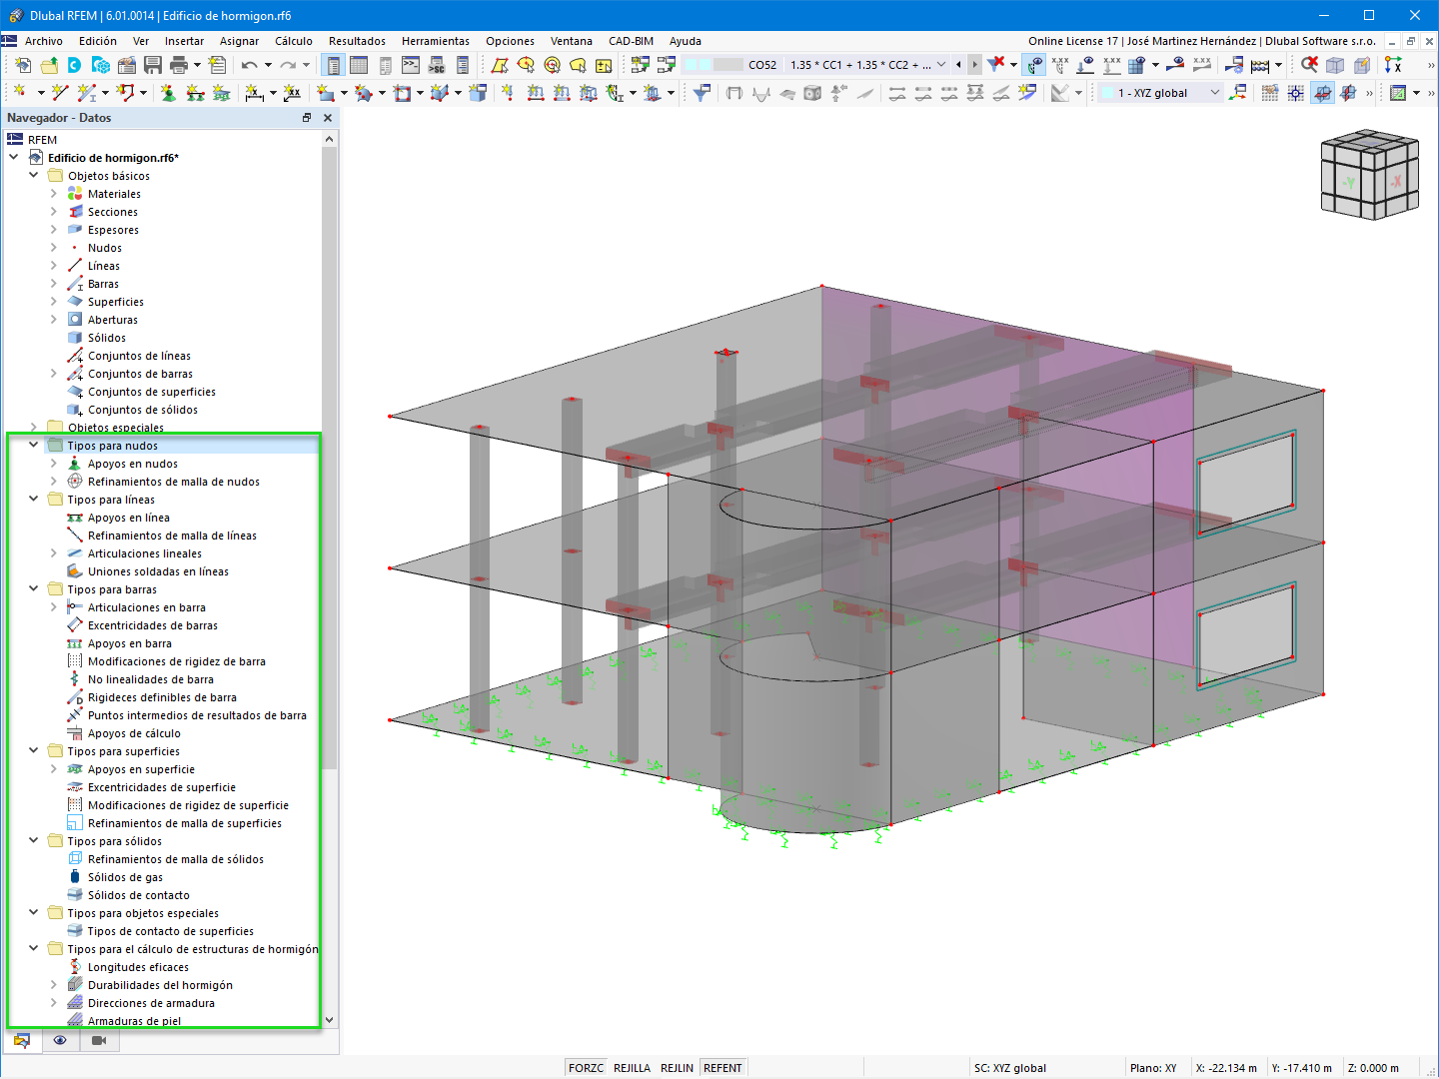Select Longitudes eficaces tree item
The height and width of the screenshot is (1079, 1439).
point(138,967)
